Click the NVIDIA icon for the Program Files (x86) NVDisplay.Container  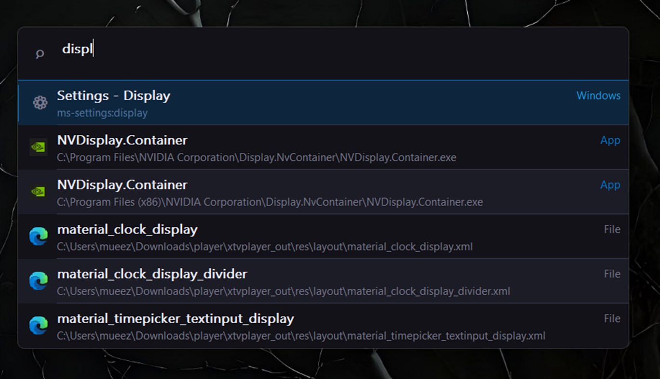point(38,192)
